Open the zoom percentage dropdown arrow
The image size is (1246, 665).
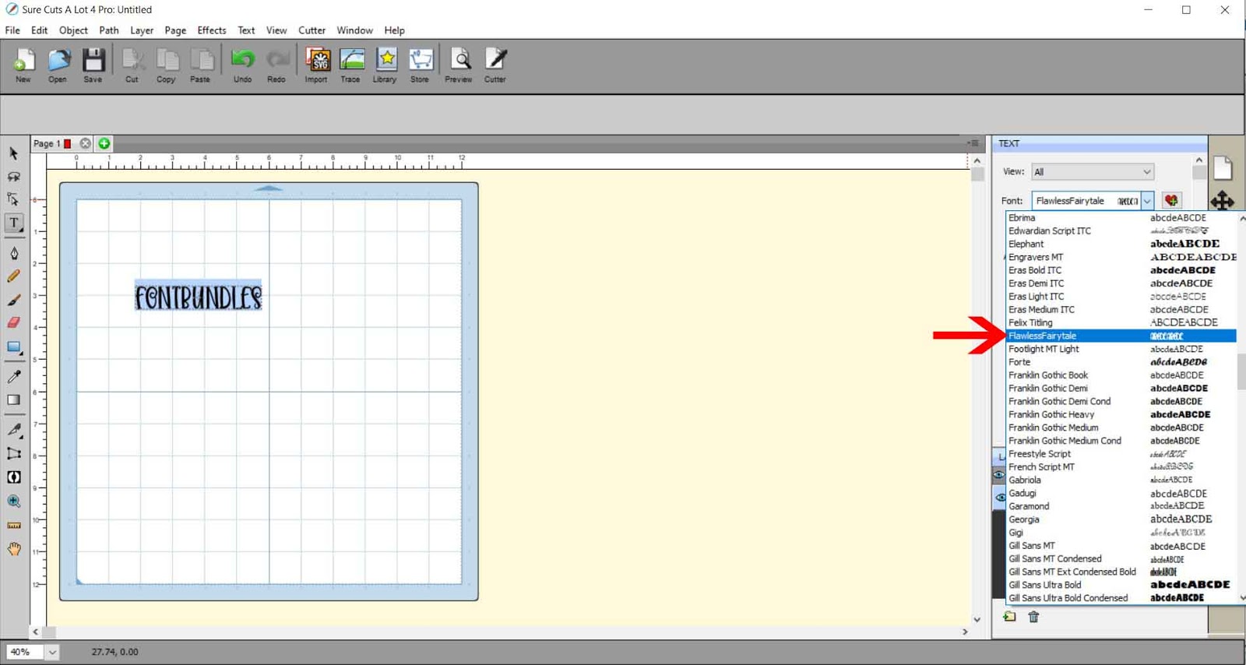tap(51, 653)
